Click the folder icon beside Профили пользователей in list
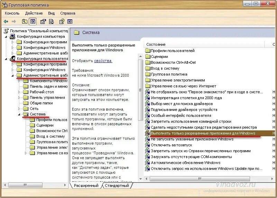Screen dimensions: 277x198 [x=148, y=51]
